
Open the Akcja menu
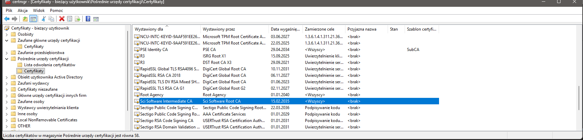(23, 11)
